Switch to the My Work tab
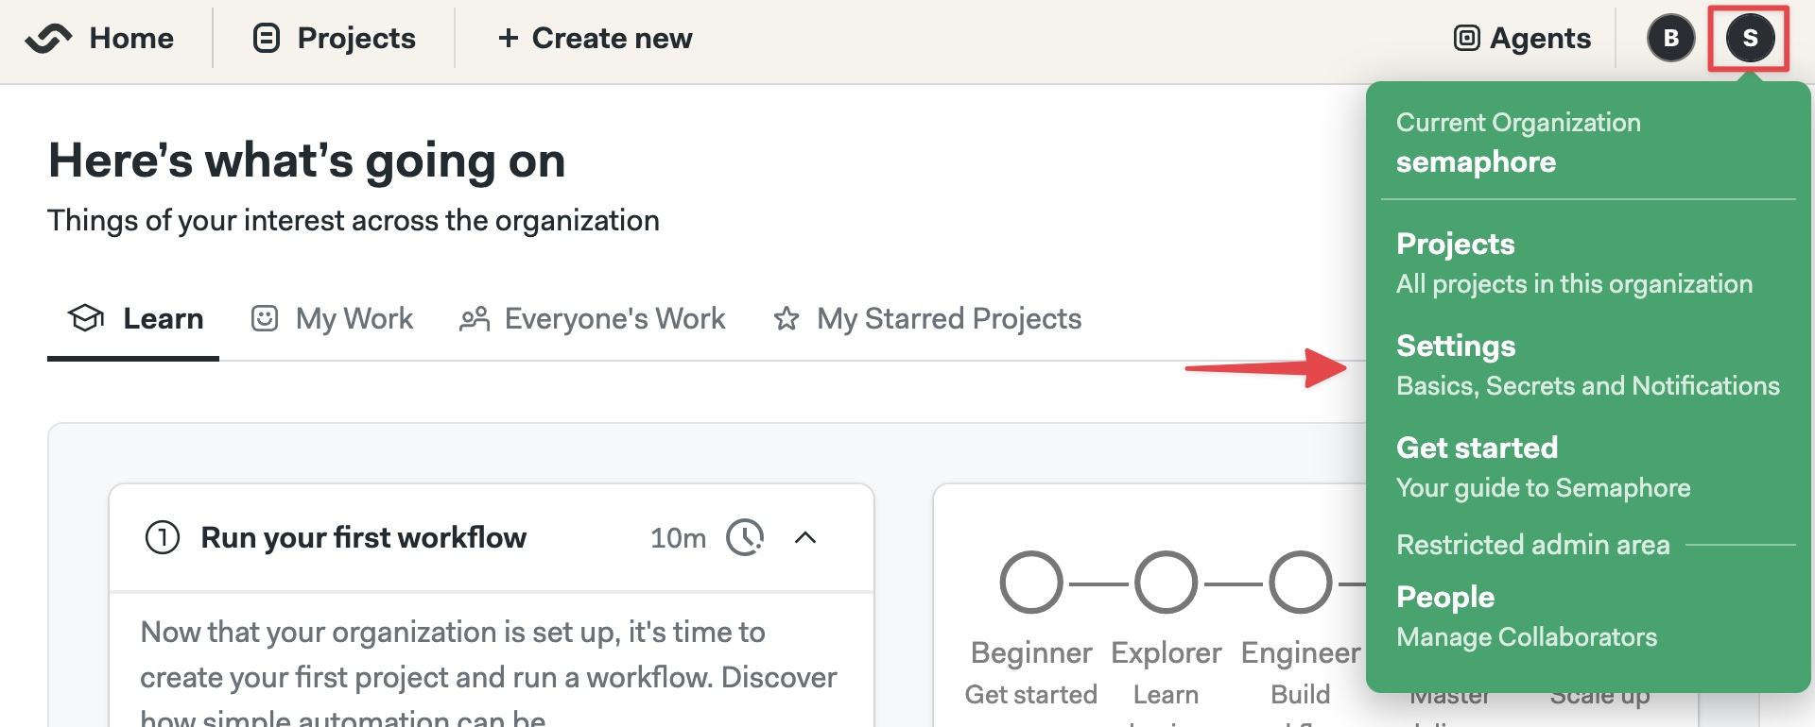The height and width of the screenshot is (727, 1815). 333,319
